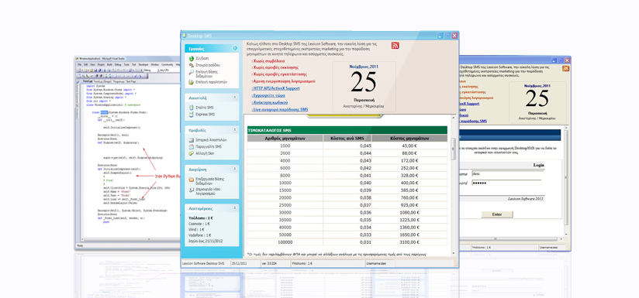Open the Ιστορικό Αποστολών icon

click(192, 140)
